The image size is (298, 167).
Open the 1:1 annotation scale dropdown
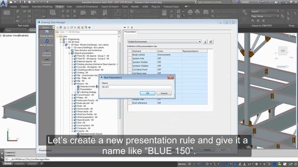point(251,164)
